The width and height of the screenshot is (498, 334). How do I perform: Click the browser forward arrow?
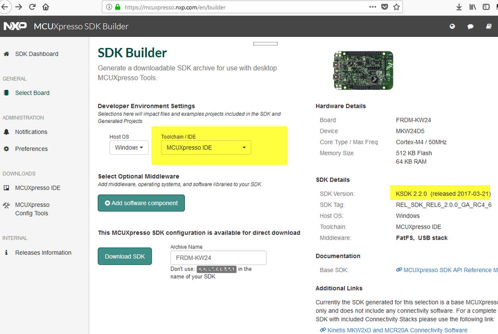19,6
